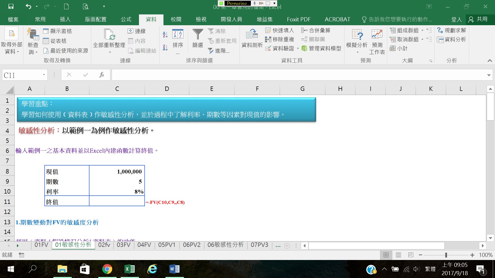Click 共用 (Share) button
The width and height of the screenshot is (495, 278).
479,19
